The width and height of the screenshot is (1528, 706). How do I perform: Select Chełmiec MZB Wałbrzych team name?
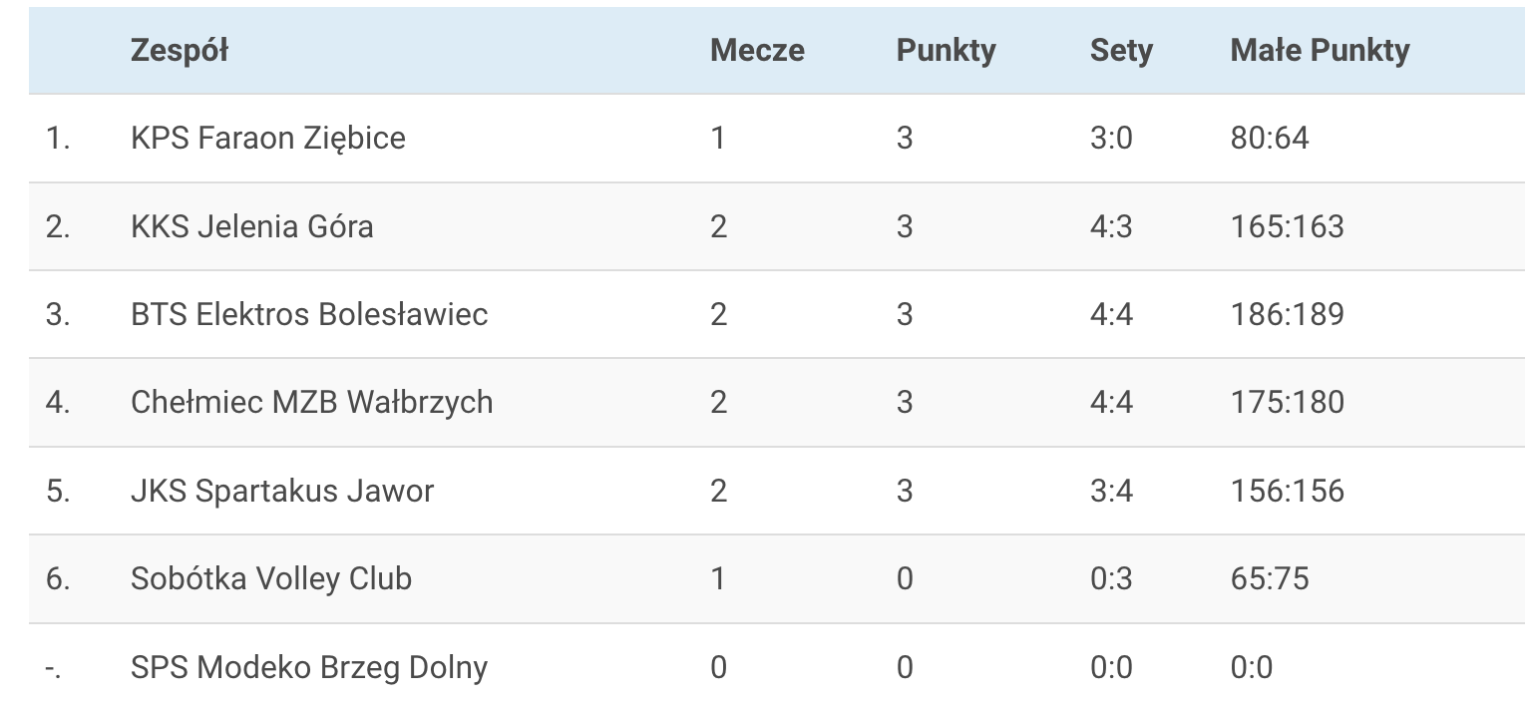[x=312, y=402]
